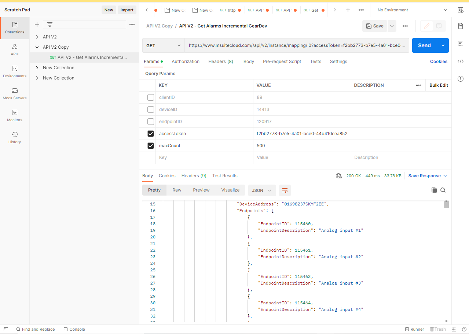Click the Send button
The image size is (469, 334).
pos(424,45)
